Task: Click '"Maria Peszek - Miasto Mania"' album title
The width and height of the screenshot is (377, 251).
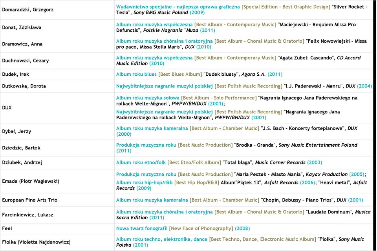Action: 268,174
